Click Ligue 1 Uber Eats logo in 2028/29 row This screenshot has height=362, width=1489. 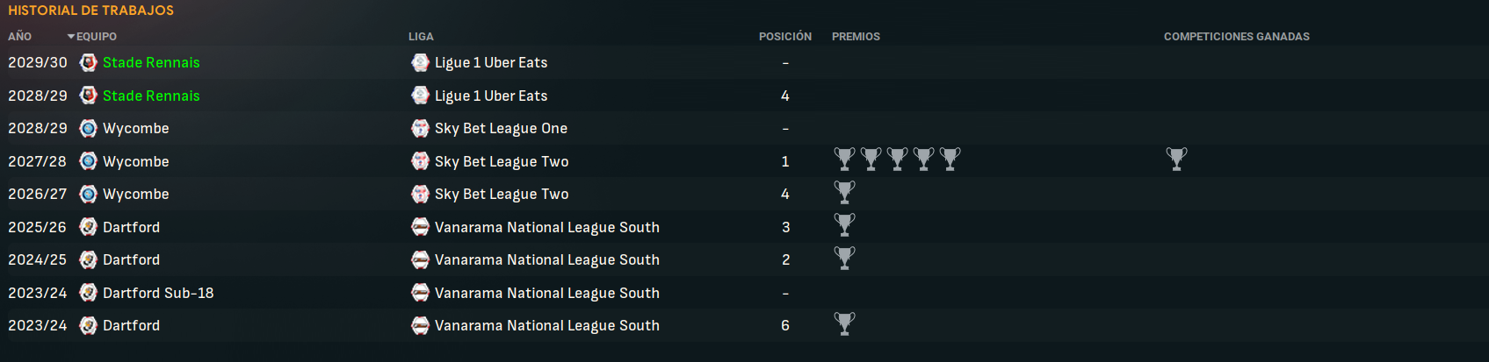pyautogui.click(x=420, y=96)
